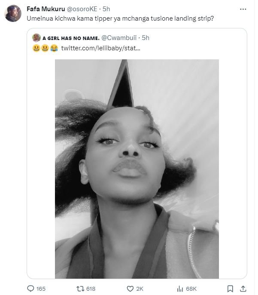Viewport: 258px width, 295px height.
Task: Click the share upload icon
Action: [243, 288]
